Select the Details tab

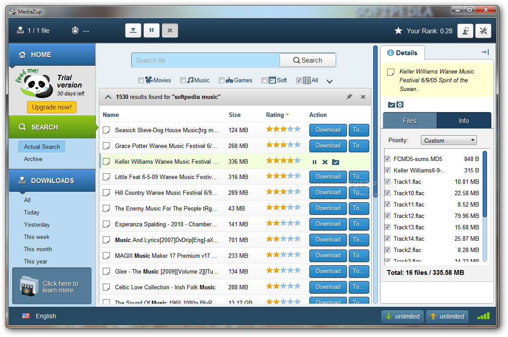pyautogui.click(x=403, y=53)
